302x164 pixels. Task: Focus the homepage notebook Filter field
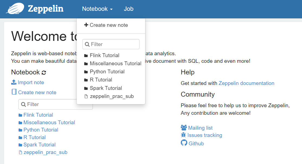point(56,104)
